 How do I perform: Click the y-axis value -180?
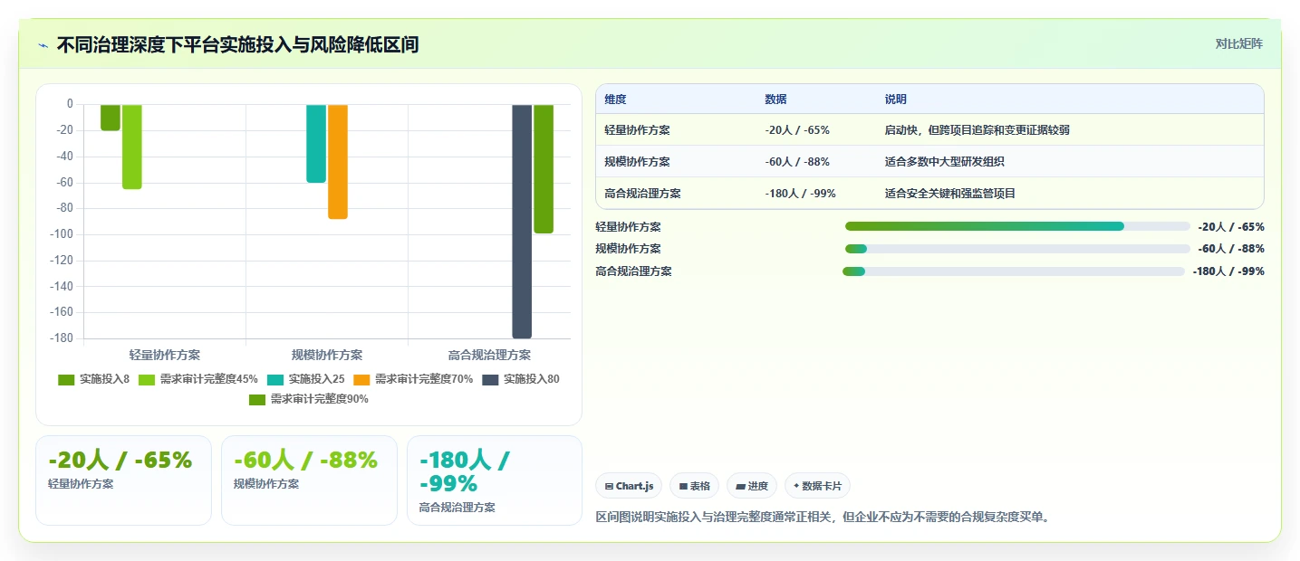pyautogui.click(x=63, y=338)
